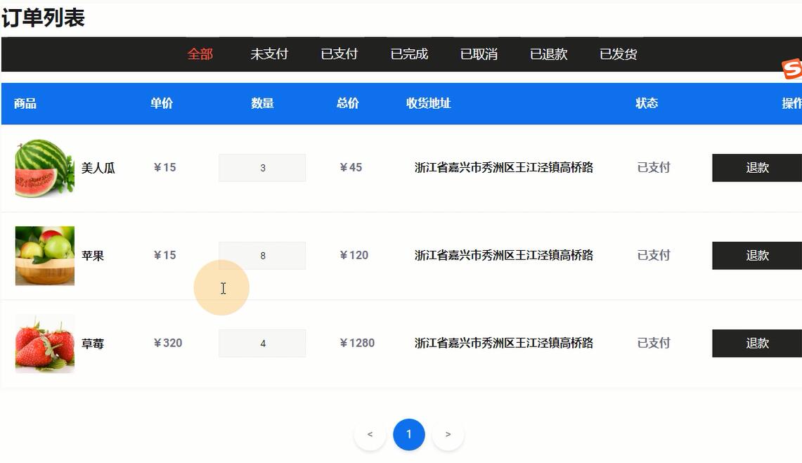Go to the 已退款 tab
Viewport: 802px width, 463px height.
click(x=548, y=54)
